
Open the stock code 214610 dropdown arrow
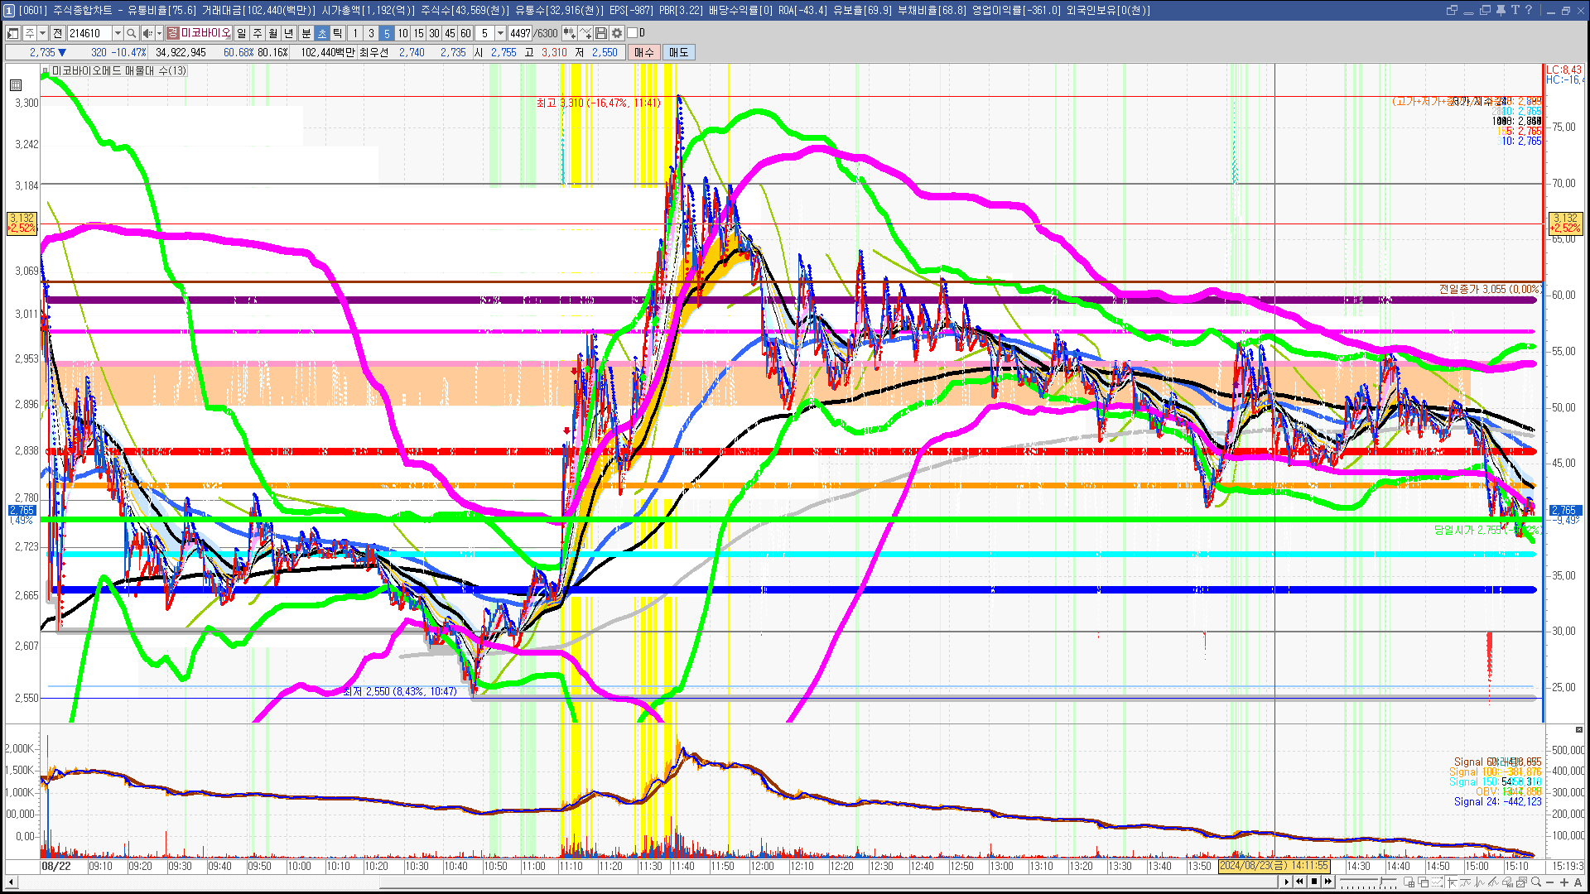pos(118,33)
